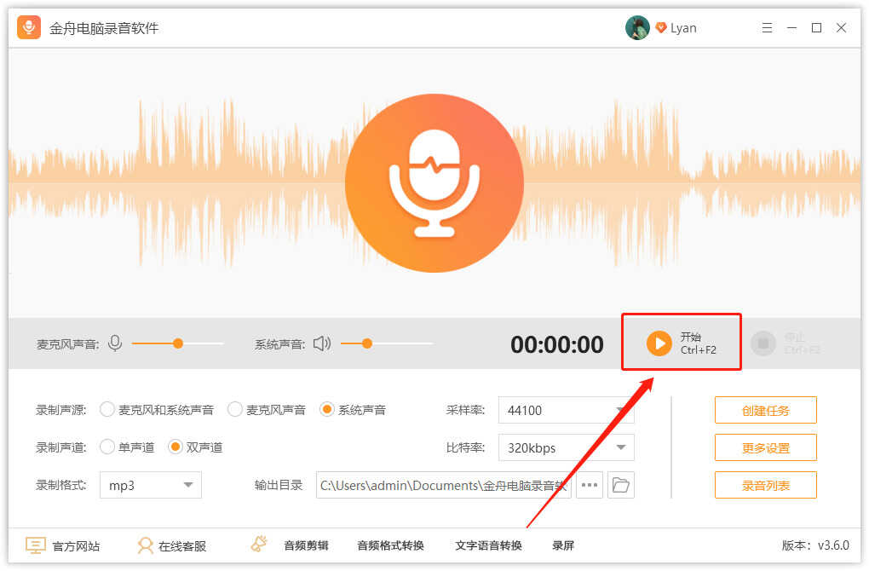Click the orange app logo icon
The width and height of the screenshot is (869, 571).
[29, 27]
